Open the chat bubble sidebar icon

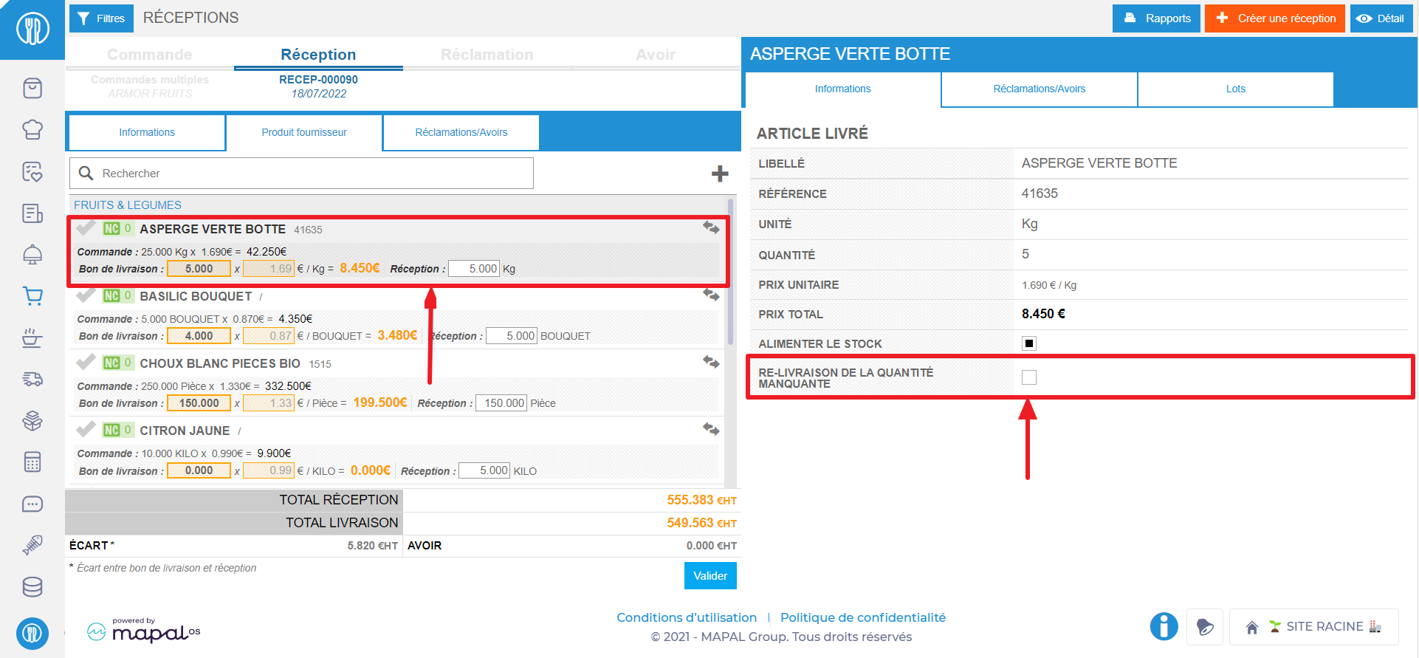point(32,504)
